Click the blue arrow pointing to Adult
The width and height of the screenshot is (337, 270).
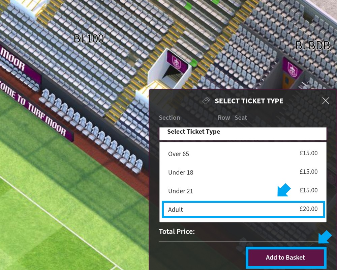coord(284,190)
